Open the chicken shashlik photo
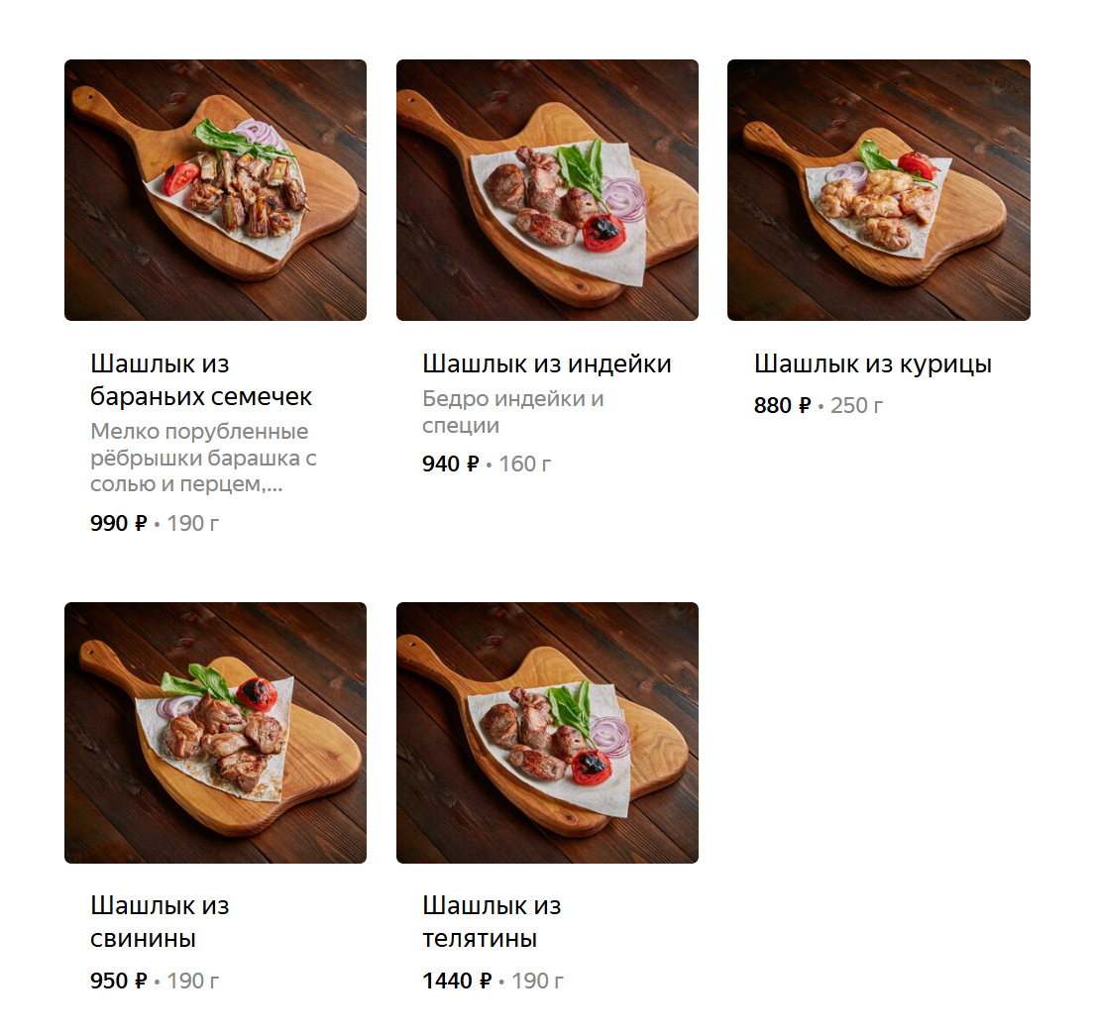This screenshot has width=1096, height=1034. click(x=879, y=190)
